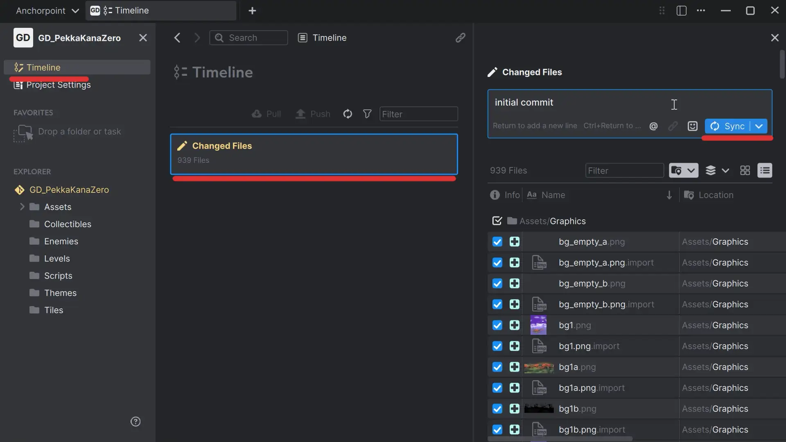Open Project Settings
The image size is (786, 442).
58,85
